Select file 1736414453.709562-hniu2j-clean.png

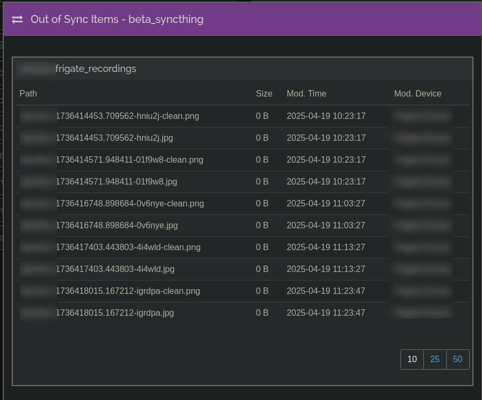(x=127, y=116)
